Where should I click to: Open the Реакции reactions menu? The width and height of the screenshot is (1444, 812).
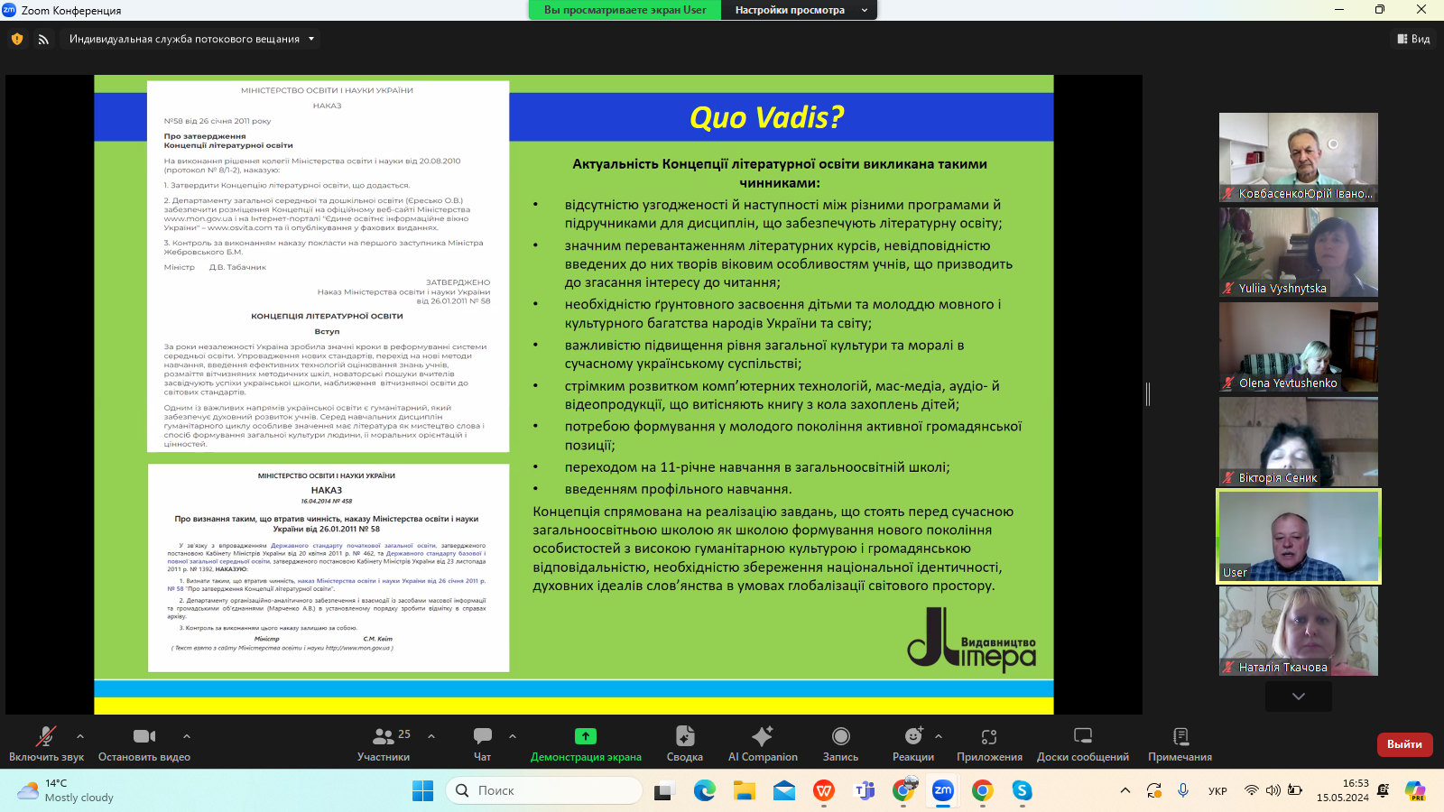[x=912, y=743]
